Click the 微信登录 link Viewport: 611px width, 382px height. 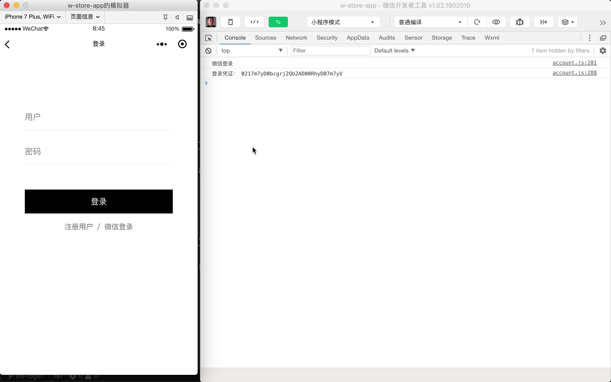pyautogui.click(x=119, y=227)
